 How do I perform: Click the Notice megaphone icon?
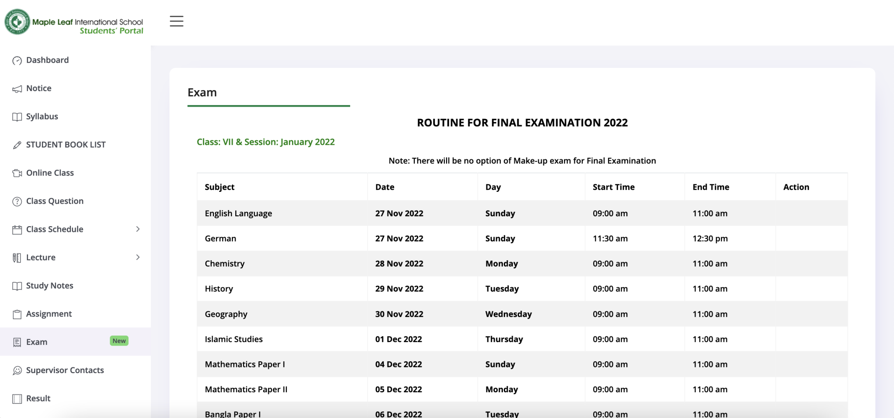point(17,89)
